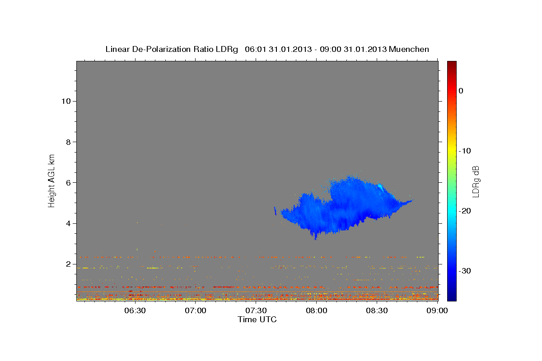Click the 'Muenchen' location label
The height and width of the screenshot is (361, 542).
point(409,49)
